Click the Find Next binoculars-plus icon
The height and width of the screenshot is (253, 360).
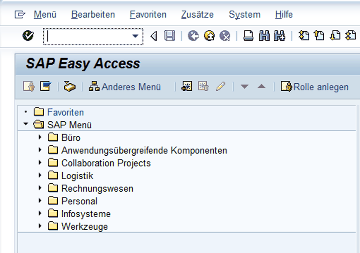pos(279,36)
